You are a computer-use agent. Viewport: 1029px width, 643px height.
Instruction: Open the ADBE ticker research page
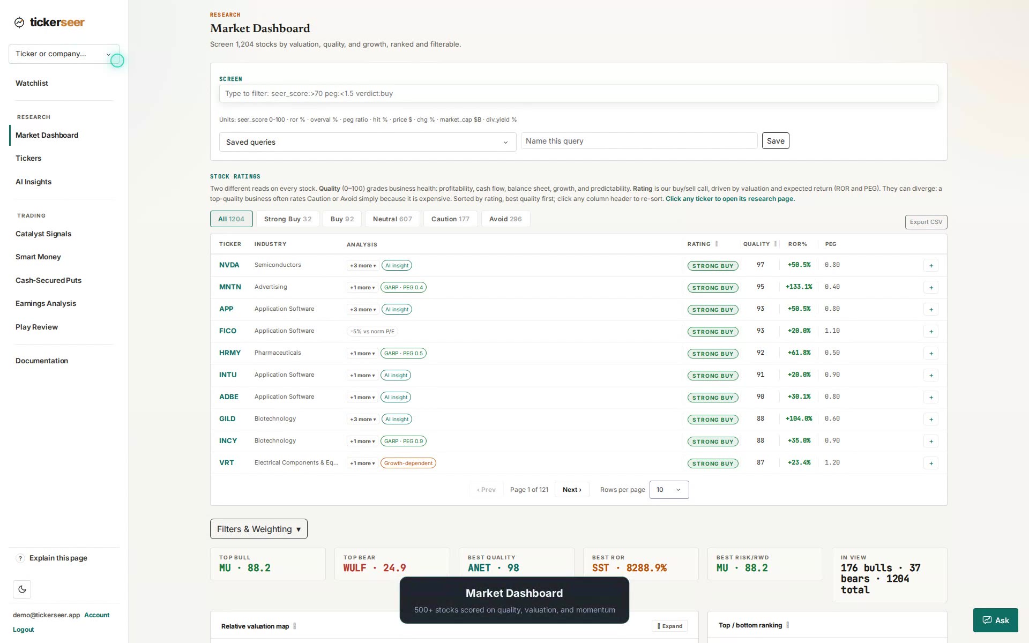[x=229, y=397]
